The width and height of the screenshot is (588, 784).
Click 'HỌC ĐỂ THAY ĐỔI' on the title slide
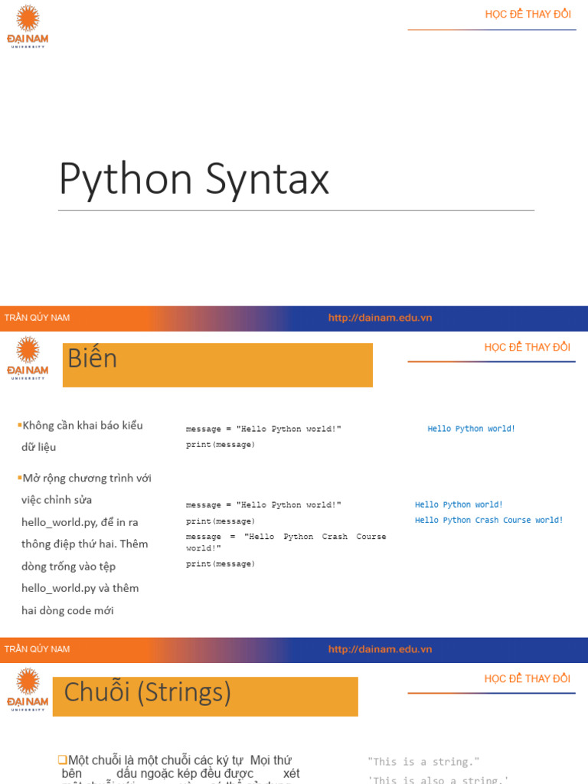coord(528,15)
